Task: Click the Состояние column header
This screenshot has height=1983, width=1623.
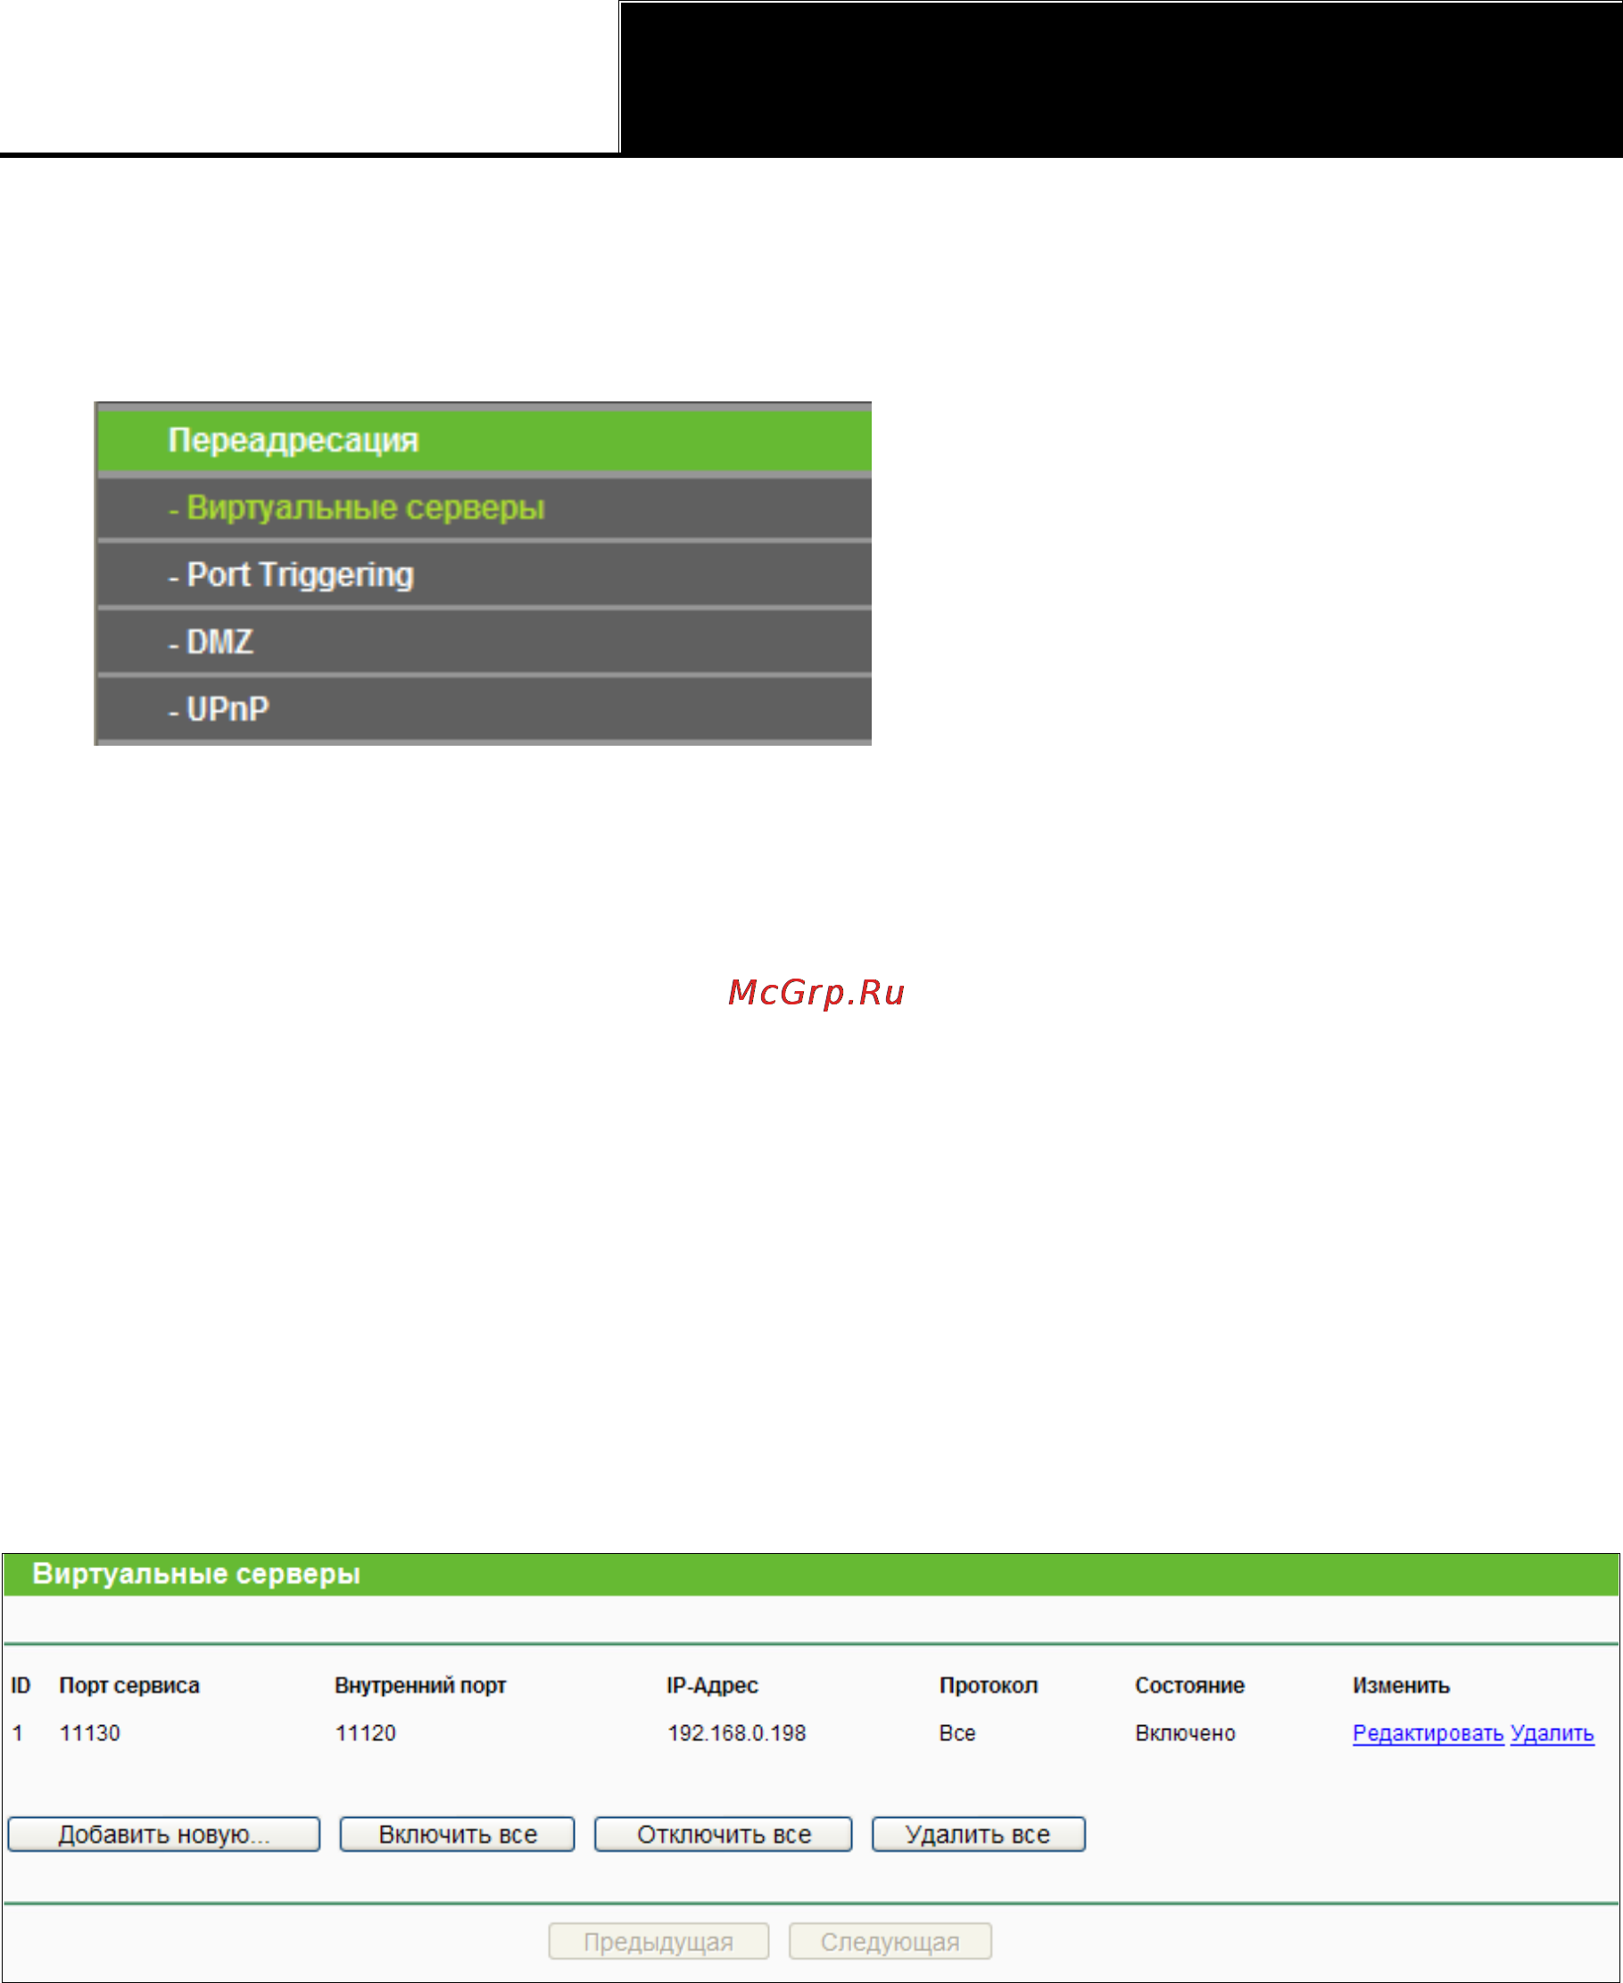Action: [1189, 1685]
